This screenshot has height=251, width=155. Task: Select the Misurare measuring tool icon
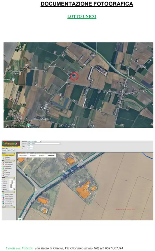[4, 157]
